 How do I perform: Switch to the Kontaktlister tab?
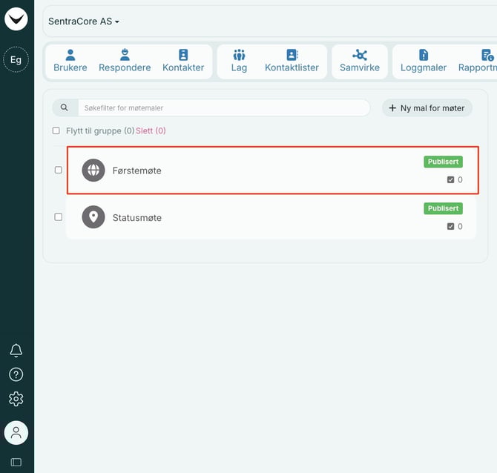292,61
